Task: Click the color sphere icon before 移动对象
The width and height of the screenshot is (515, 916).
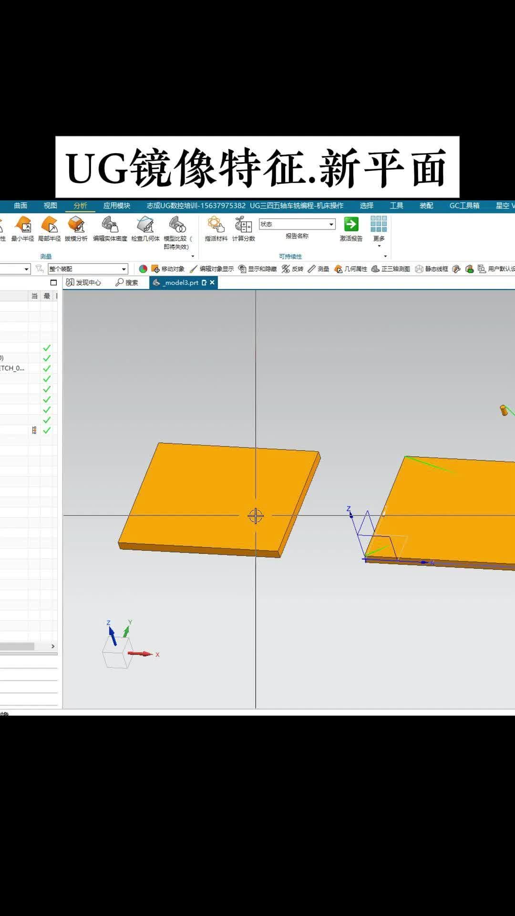Action: point(143,269)
